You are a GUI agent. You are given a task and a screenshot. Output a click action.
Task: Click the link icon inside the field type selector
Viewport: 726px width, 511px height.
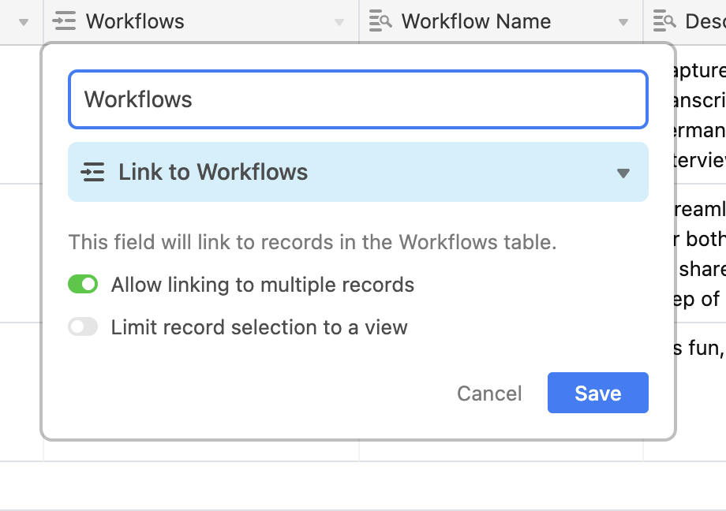92,172
